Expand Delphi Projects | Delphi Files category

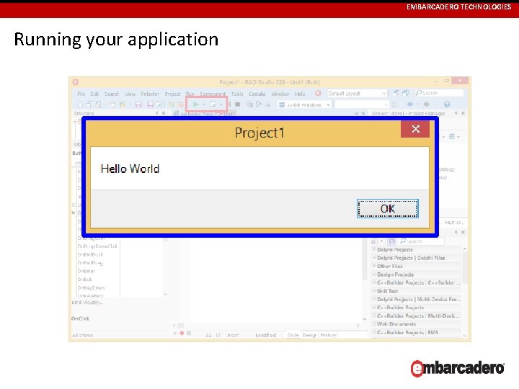[416, 258]
